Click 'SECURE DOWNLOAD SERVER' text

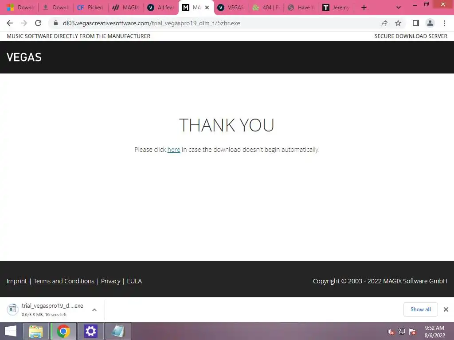click(411, 36)
